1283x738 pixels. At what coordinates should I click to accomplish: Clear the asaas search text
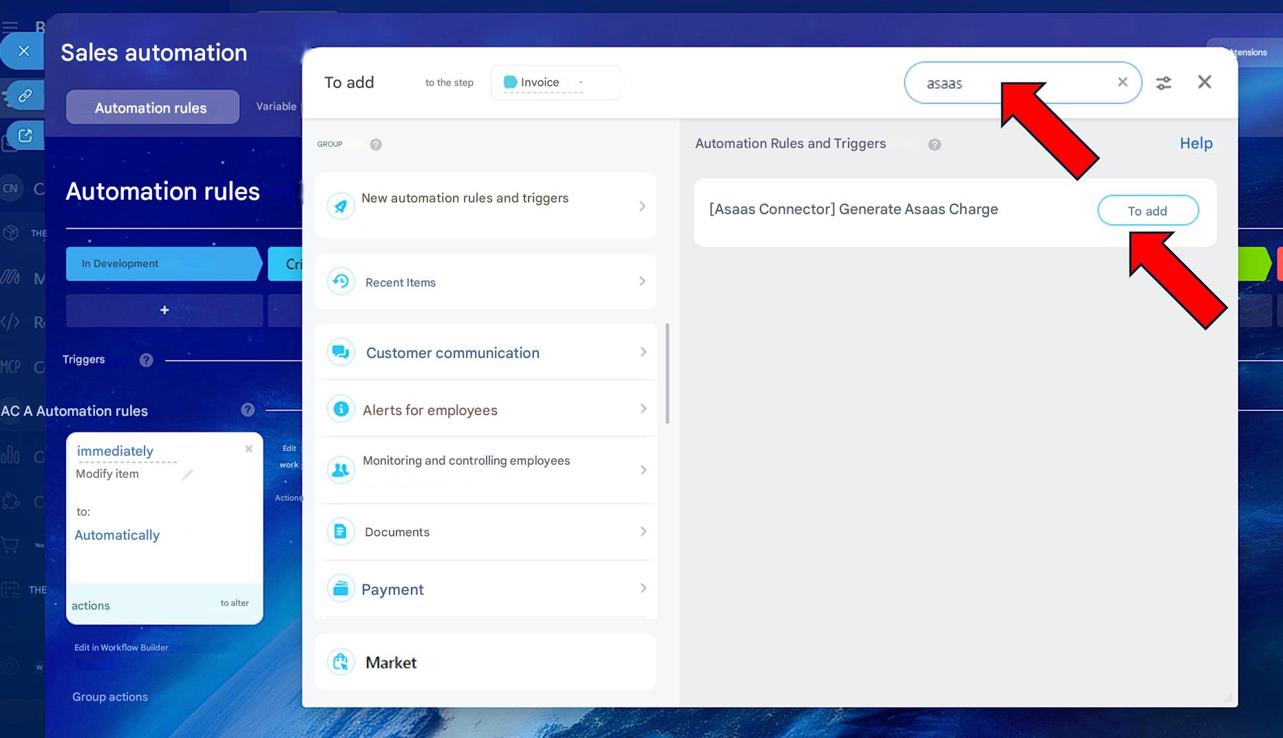(1122, 83)
